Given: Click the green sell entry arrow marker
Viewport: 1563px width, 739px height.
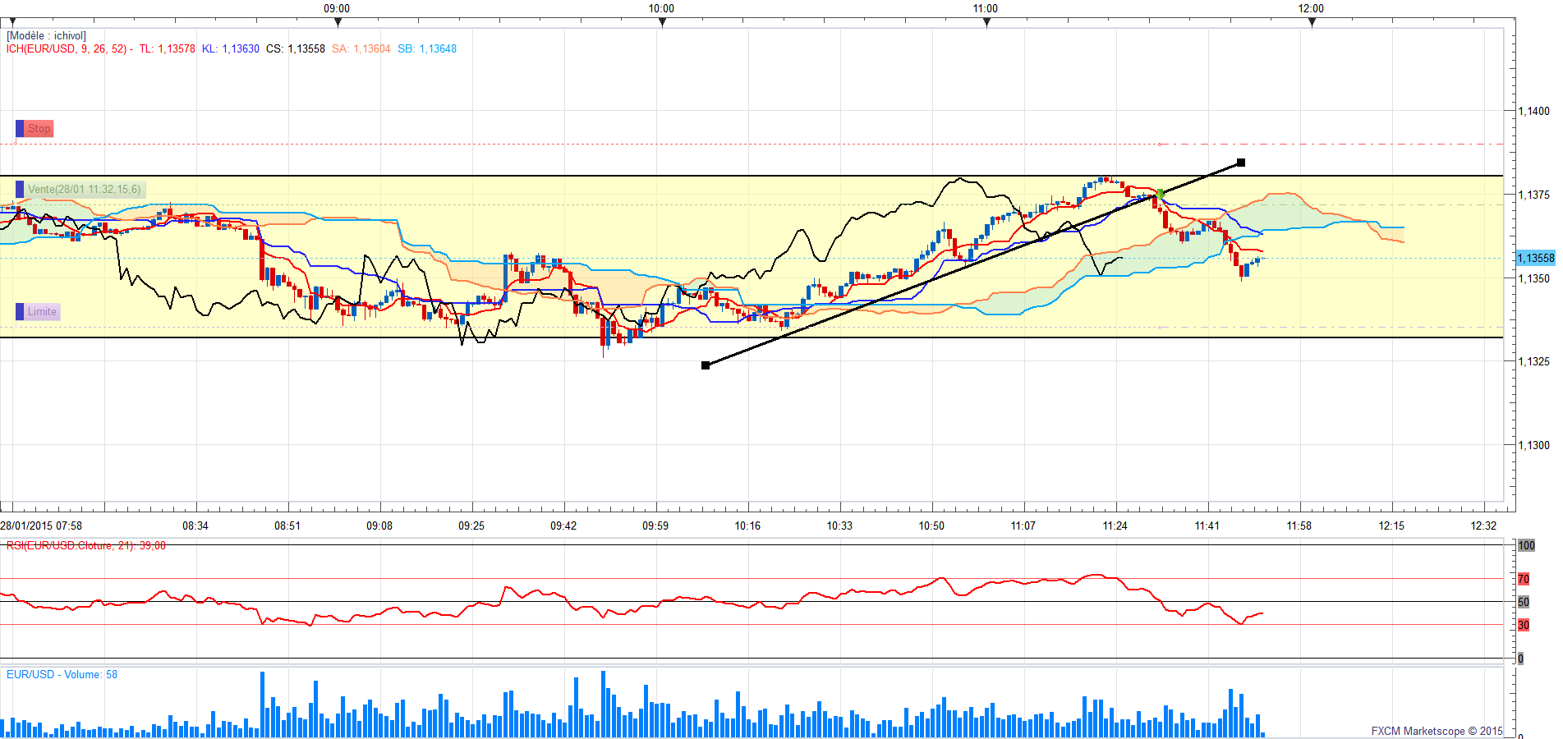Looking at the screenshot, I should point(1160,193).
